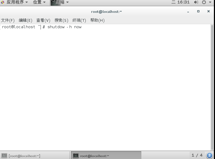Click the terminal vertical scrollbar

(212, 87)
